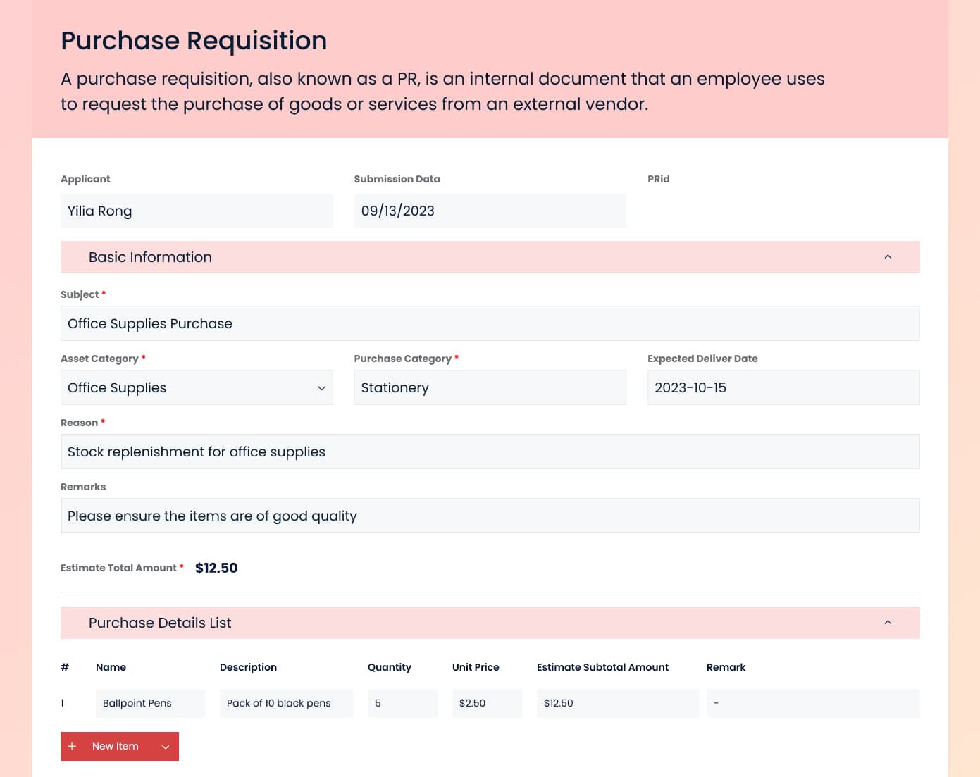The width and height of the screenshot is (980, 777).
Task: Edit the item Description cell
Action: (x=286, y=703)
